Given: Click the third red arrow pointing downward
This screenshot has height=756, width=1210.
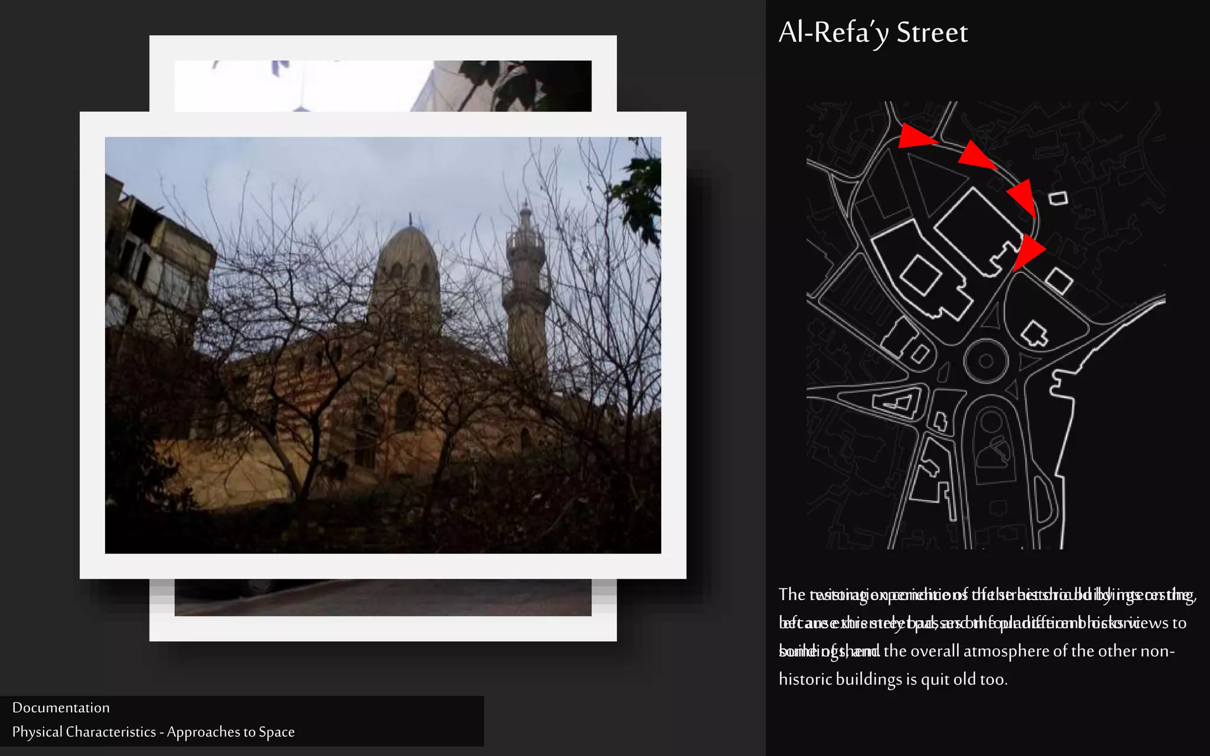Looking at the screenshot, I should pyautogui.click(x=1023, y=197).
